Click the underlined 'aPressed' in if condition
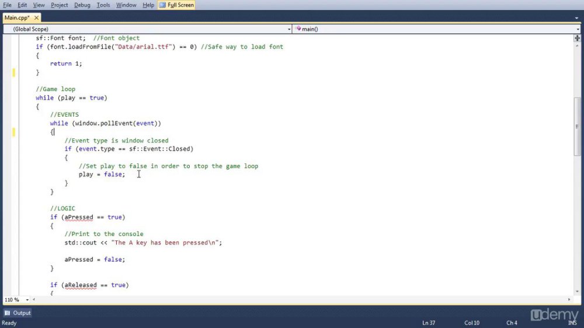 pyautogui.click(x=79, y=217)
